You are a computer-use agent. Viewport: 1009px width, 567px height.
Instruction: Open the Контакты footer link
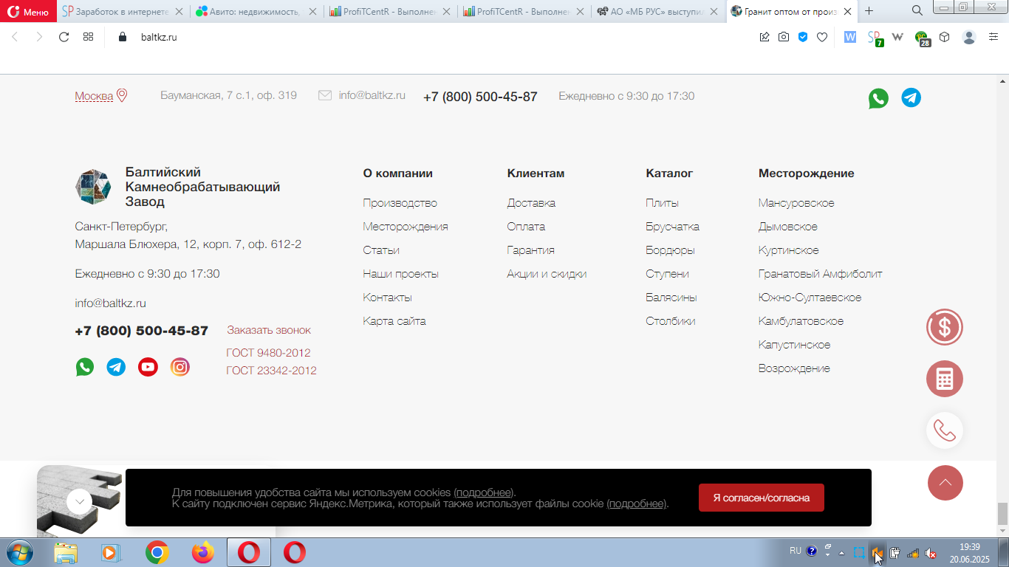click(x=387, y=298)
